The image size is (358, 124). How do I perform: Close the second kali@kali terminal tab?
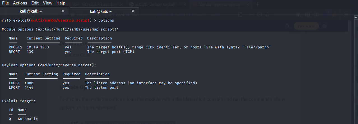[x=133, y=11]
